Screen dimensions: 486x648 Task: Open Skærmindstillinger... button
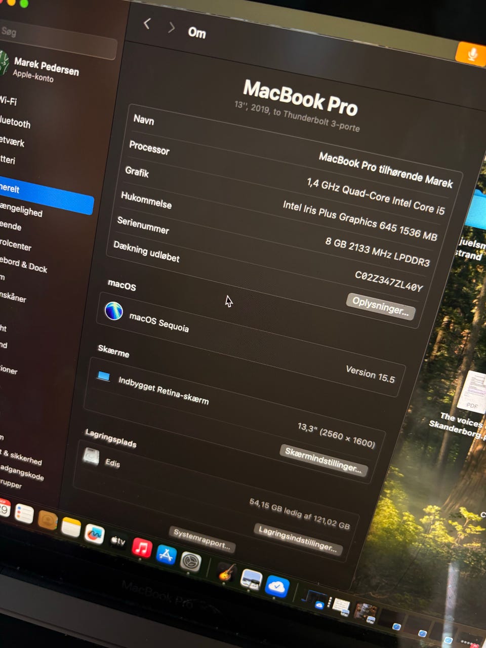323,460
